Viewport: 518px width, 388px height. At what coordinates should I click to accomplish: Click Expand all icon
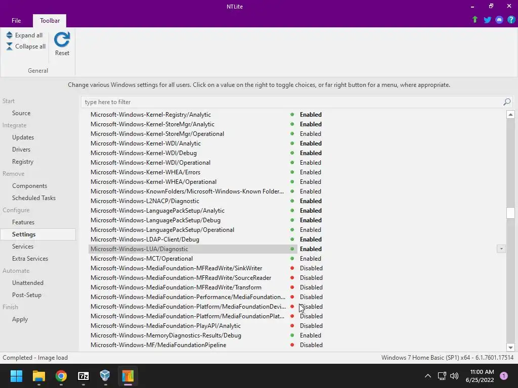(9, 35)
